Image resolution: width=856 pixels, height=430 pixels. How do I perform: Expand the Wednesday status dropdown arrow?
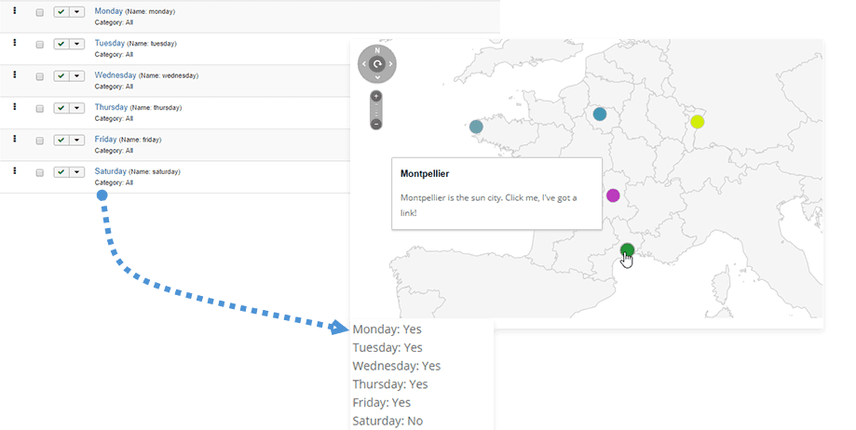click(77, 76)
